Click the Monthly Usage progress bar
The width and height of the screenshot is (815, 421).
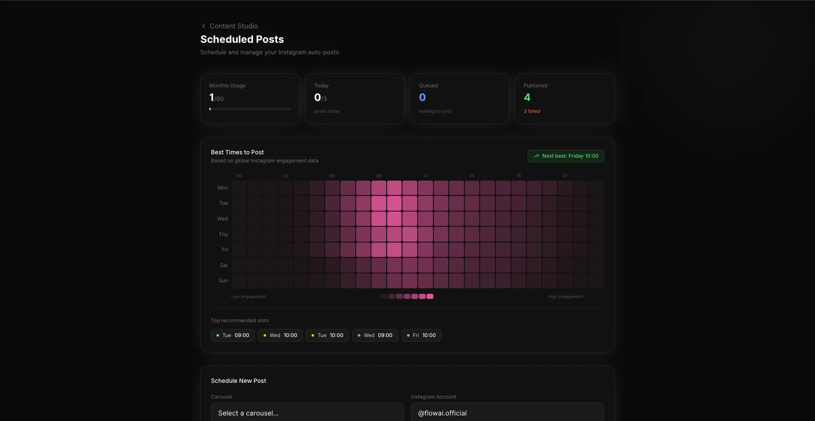coord(250,109)
